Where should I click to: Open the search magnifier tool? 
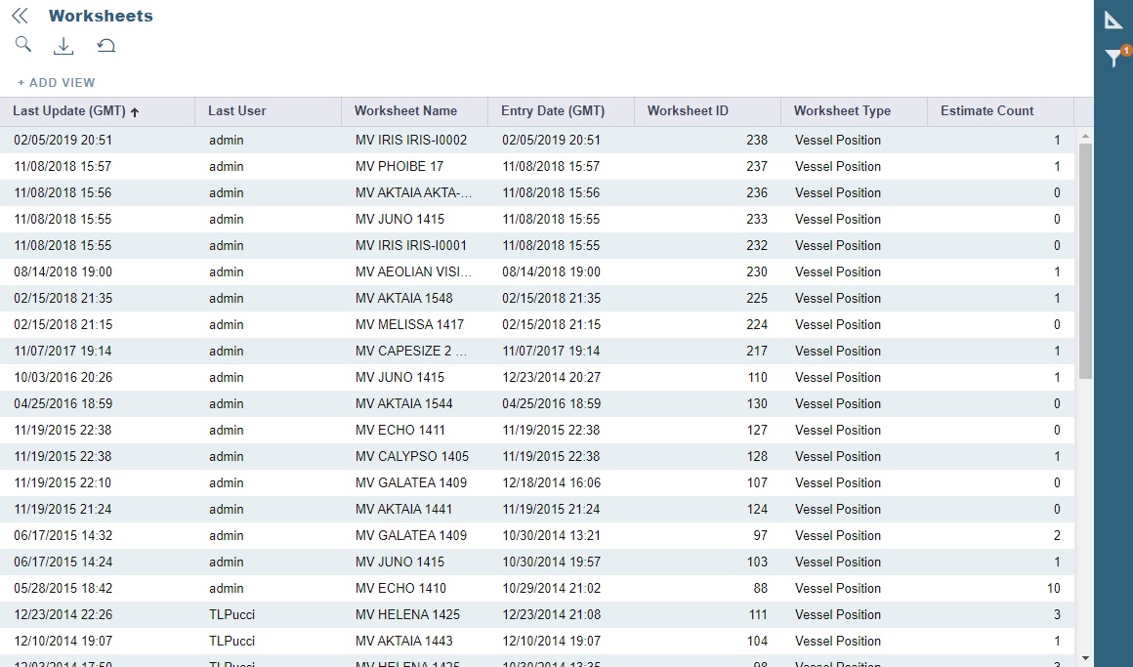click(x=23, y=45)
